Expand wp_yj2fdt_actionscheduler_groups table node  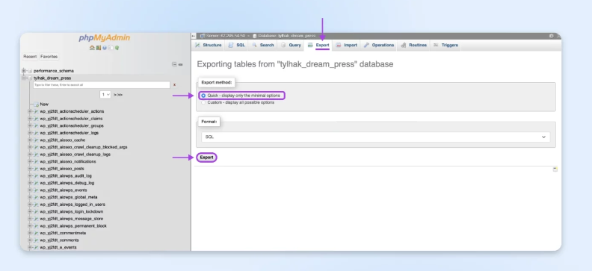[x=30, y=126]
